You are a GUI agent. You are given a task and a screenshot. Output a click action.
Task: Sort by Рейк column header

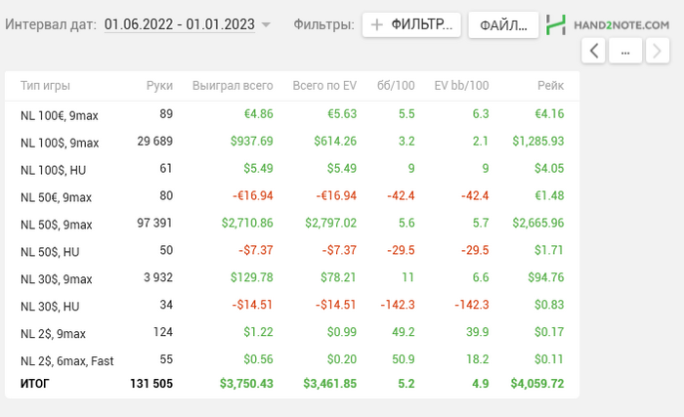pyautogui.click(x=550, y=86)
